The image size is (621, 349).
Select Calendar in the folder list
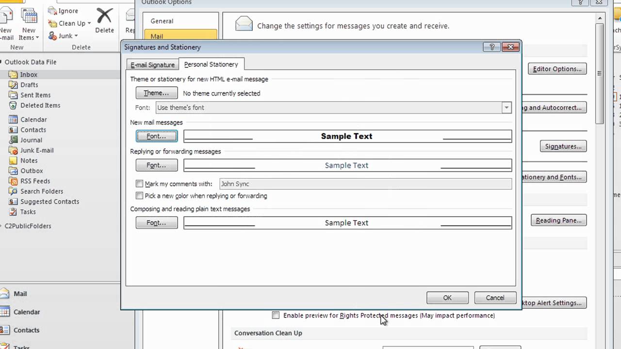[x=33, y=120]
